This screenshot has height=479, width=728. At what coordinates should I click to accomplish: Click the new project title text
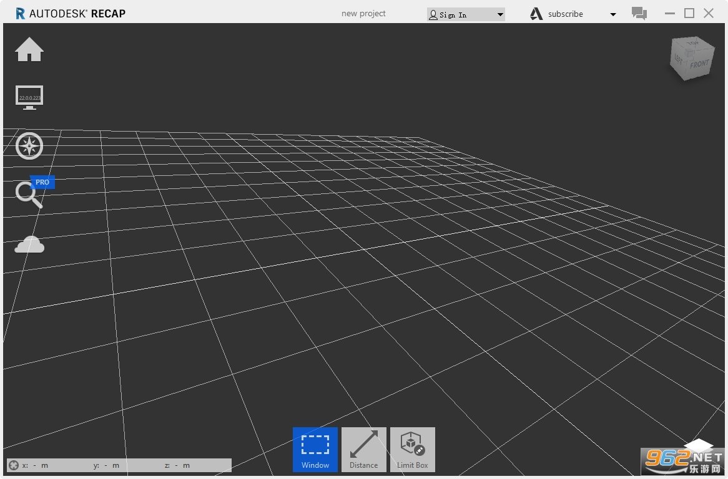[x=363, y=14]
